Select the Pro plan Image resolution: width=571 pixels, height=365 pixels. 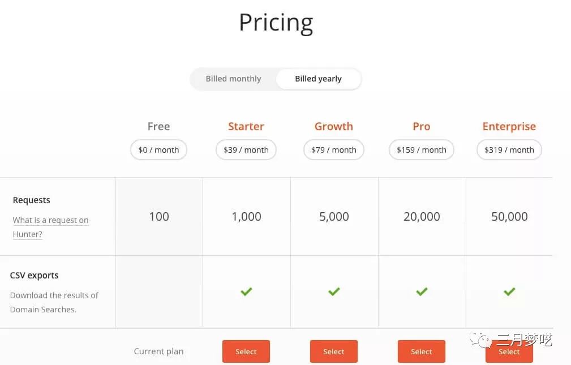(422, 351)
